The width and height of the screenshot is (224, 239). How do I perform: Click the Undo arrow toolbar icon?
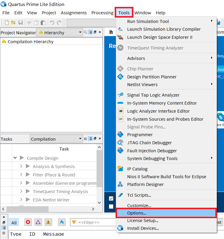[52, 23]
